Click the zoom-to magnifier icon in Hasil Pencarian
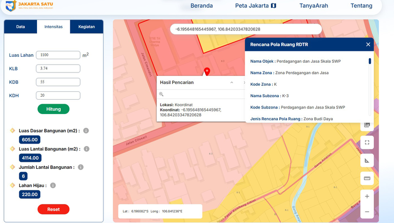394x223 pixels. click(162, 94)
